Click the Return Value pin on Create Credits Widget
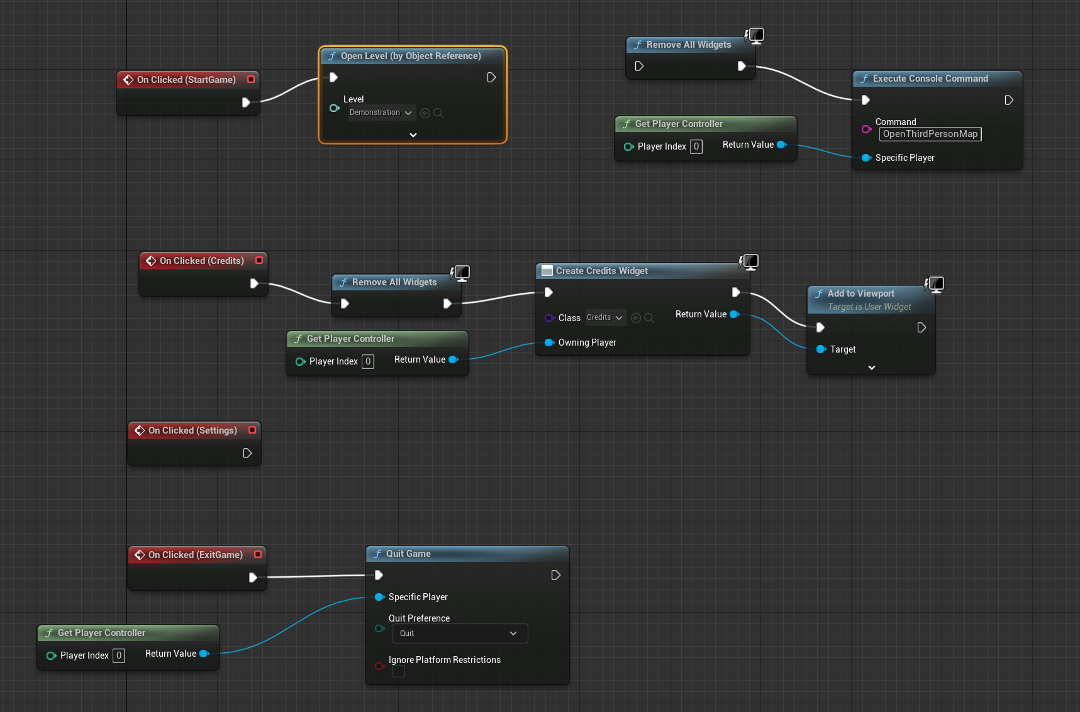The height and width of the screenshot is (712, 1080). 734,314
